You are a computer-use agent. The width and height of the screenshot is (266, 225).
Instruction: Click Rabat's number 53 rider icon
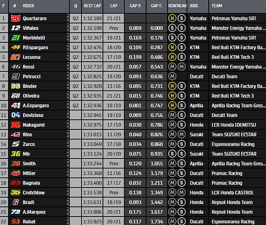pos(16,221)
